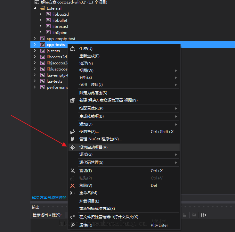
Task: Click the libSpine project icon
Action: point(48,32)
